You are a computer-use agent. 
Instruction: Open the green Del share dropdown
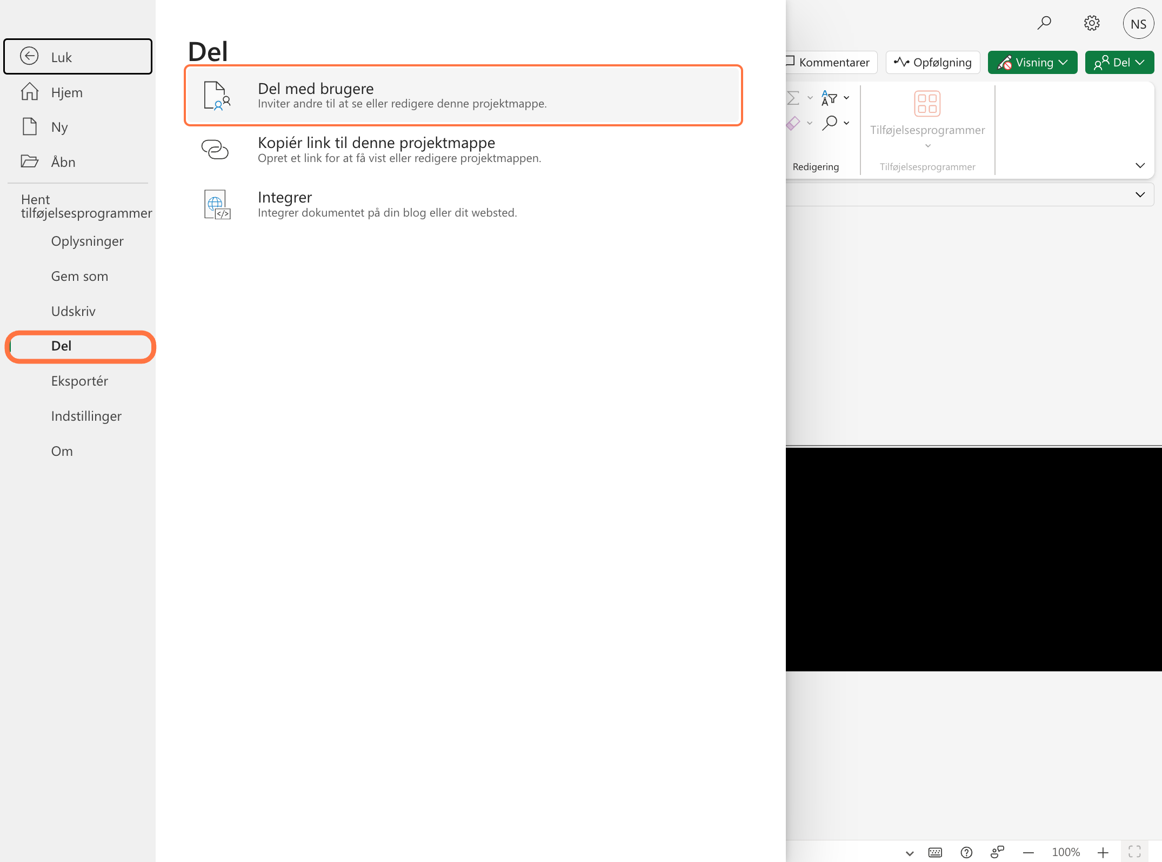(x=1119, y=62)
